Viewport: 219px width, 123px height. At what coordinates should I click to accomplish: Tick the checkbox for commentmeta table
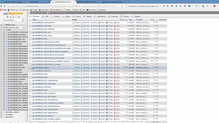point(30,23)
